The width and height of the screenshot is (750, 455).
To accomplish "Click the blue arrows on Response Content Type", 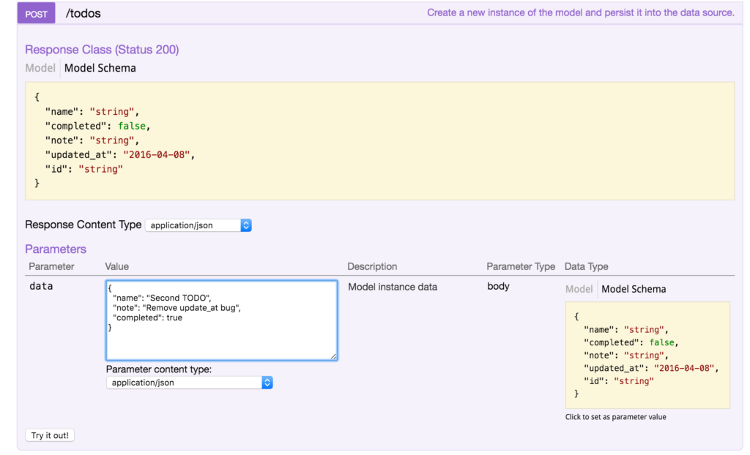I will pyautogui.click(x=246, y=225).
